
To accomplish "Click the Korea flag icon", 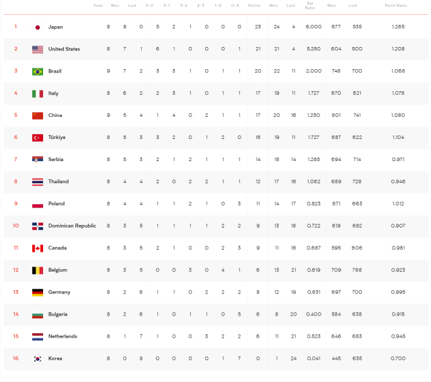I will 38,359.
